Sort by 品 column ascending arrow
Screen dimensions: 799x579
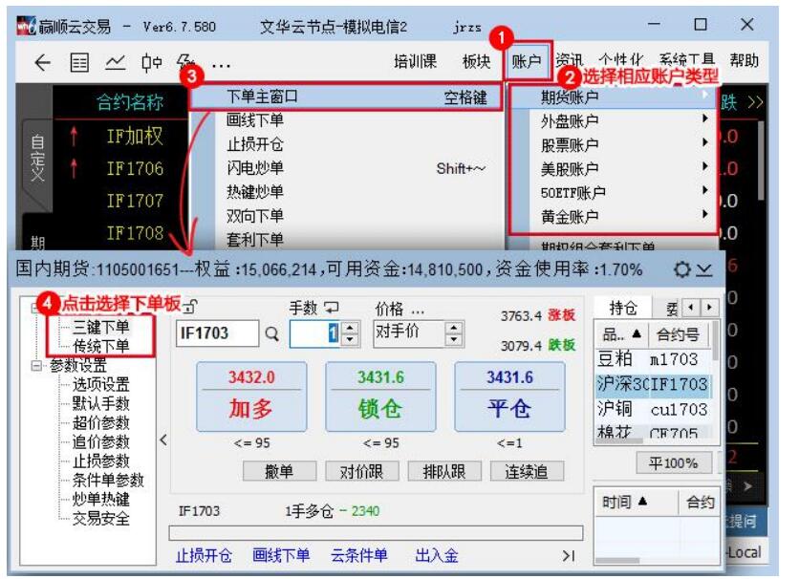tap(637, 334)
